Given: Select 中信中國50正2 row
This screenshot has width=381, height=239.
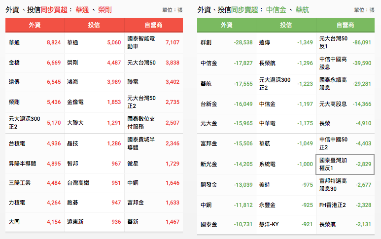Looking at the screenshot, I should pos(346,143).
